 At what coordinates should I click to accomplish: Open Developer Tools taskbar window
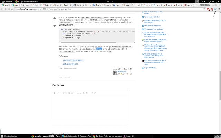click(107, 136)
